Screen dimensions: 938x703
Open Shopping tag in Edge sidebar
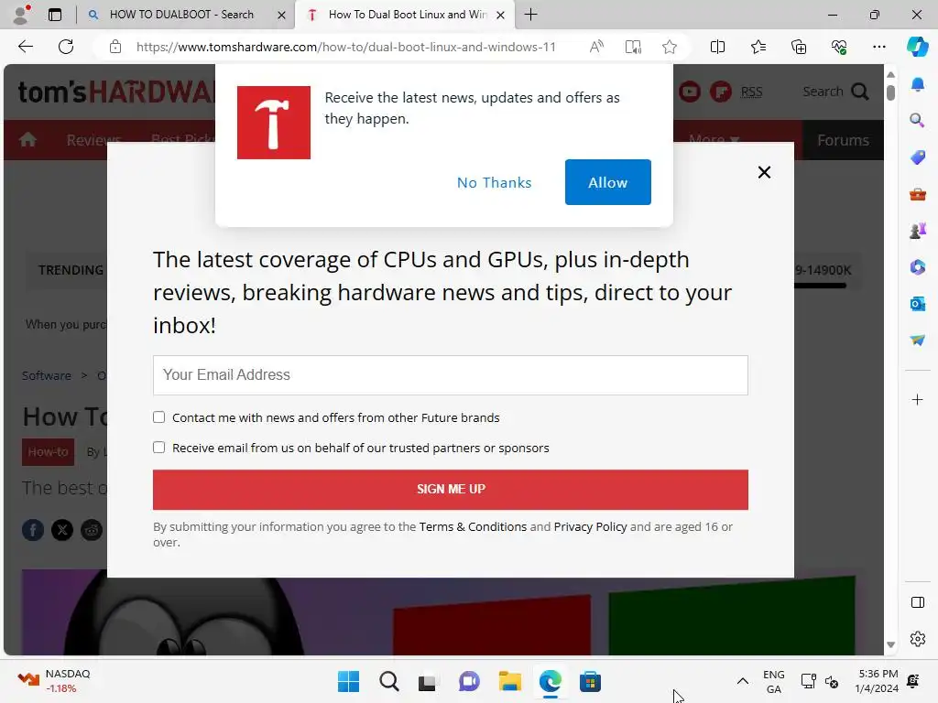tap(917, 157)
